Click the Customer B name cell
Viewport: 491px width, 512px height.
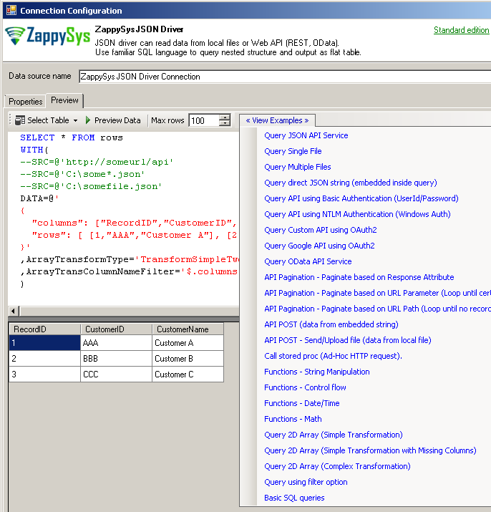[x=188, y=359]
